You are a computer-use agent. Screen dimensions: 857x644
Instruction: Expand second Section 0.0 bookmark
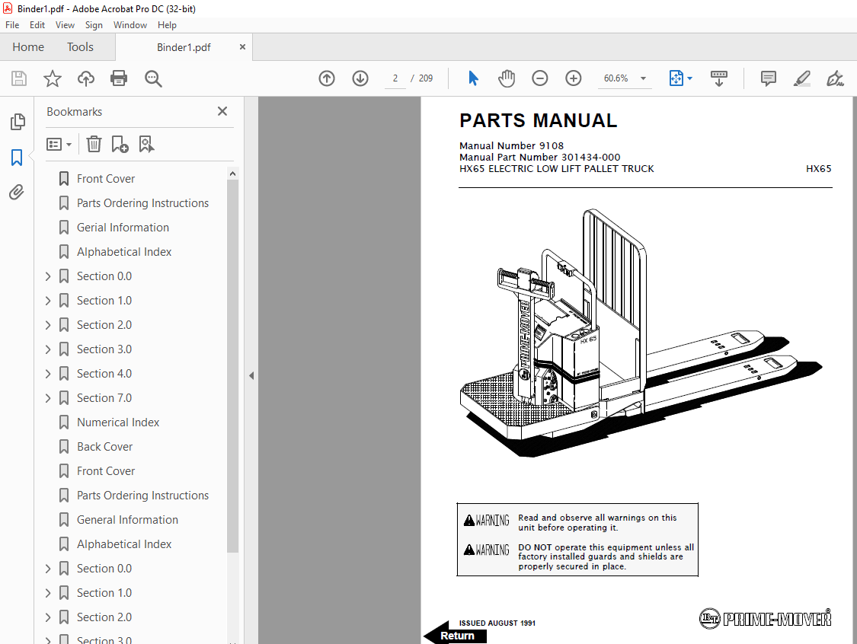(x=48, y=569)
